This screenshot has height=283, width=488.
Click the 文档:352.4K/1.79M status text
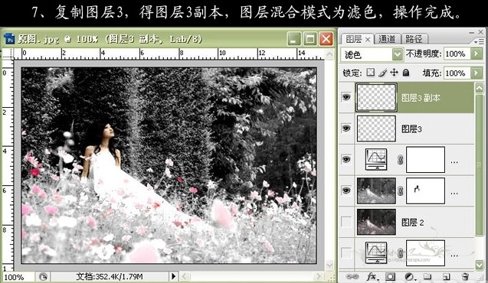[x=110, y=276]
